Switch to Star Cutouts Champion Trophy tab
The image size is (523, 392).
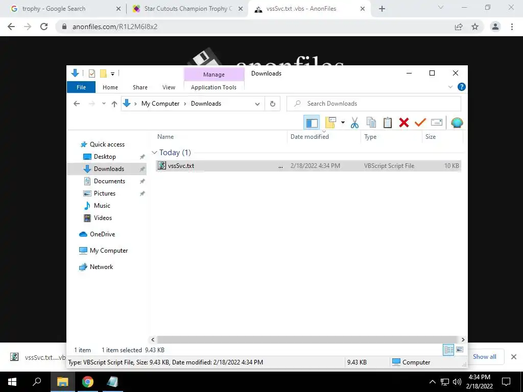(x=187, y=9)
